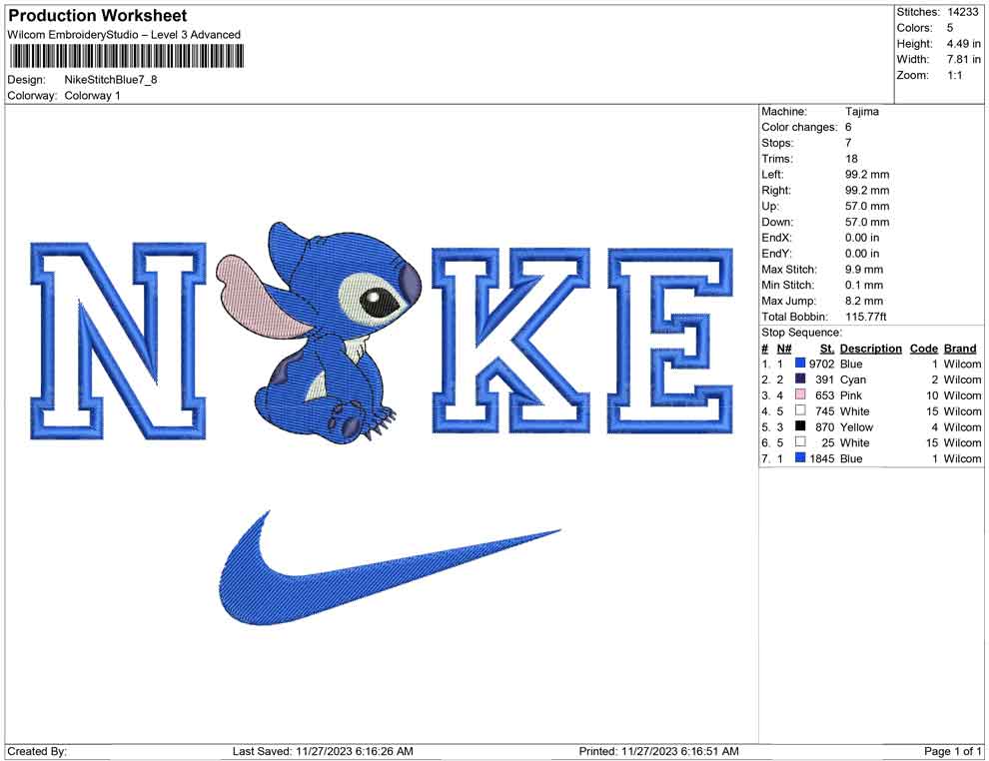Click the white swatch with 745 stitches
This screenshot has width=989, height=761.
tap(800, 410)
